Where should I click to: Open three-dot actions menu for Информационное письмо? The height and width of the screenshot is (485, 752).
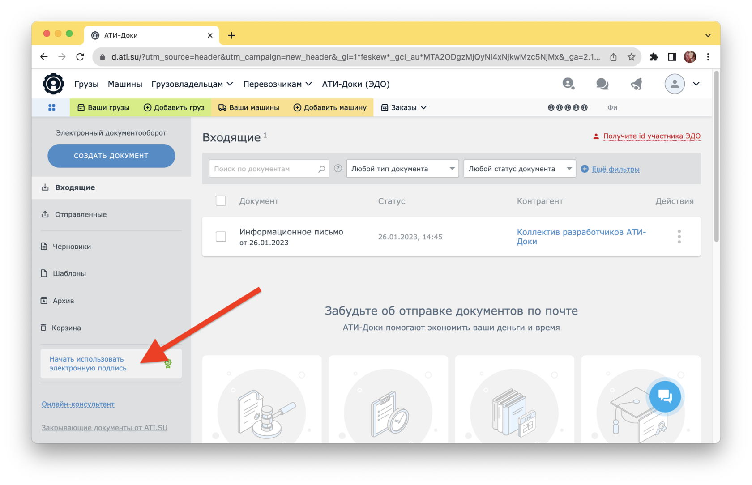[679, 237]
